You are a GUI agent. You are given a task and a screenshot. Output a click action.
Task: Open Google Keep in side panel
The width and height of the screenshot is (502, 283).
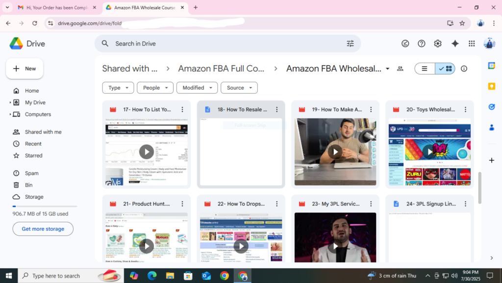pyautogui.click(x=492, y=86)
